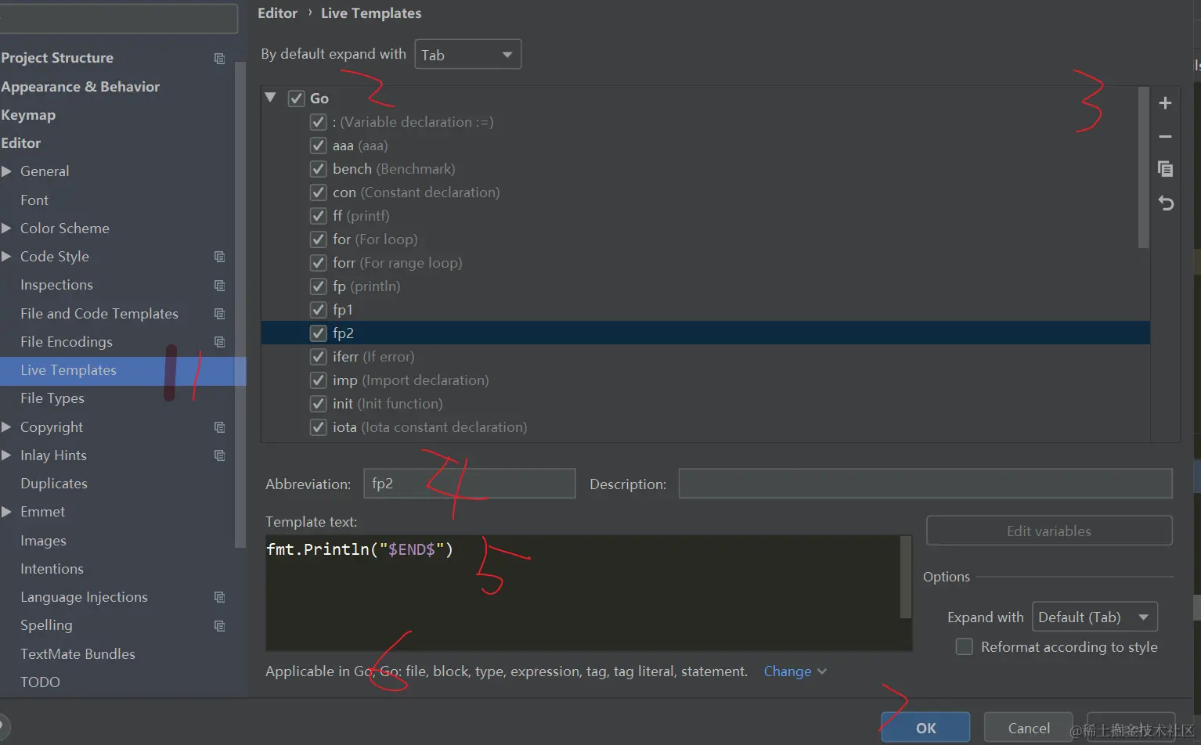Screen dimensions: 1201x745
Task: Select the "fp1" template row
Action: 705,310
